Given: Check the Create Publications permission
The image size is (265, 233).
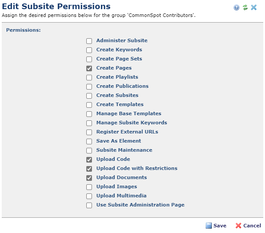Looking at the screenshot, I should 89,87.
